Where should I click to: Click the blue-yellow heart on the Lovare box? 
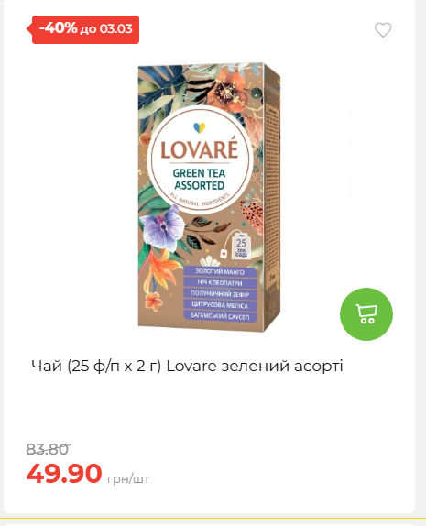pyautogui.click(x=199, y=127)
